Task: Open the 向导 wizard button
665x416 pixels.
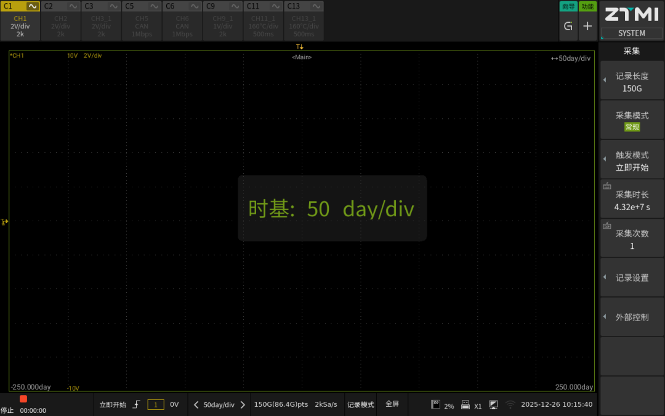Action: (568, 6)
